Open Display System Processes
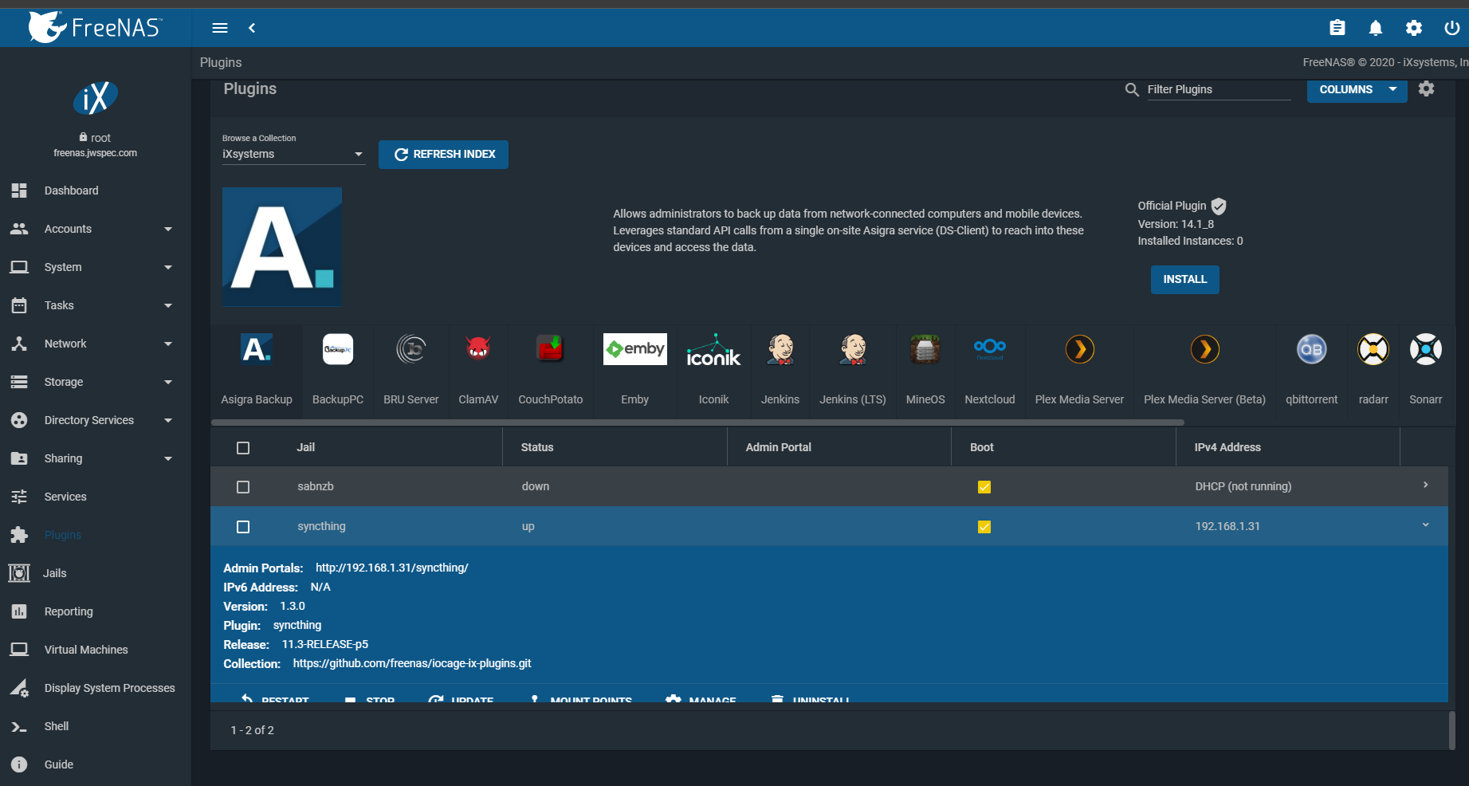This screenshot has height=786, width=1469. click(96, 688)
